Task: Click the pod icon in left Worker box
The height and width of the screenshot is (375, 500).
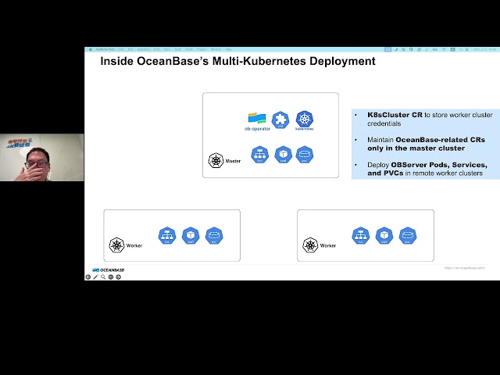Action: click(x=191, y=236)
